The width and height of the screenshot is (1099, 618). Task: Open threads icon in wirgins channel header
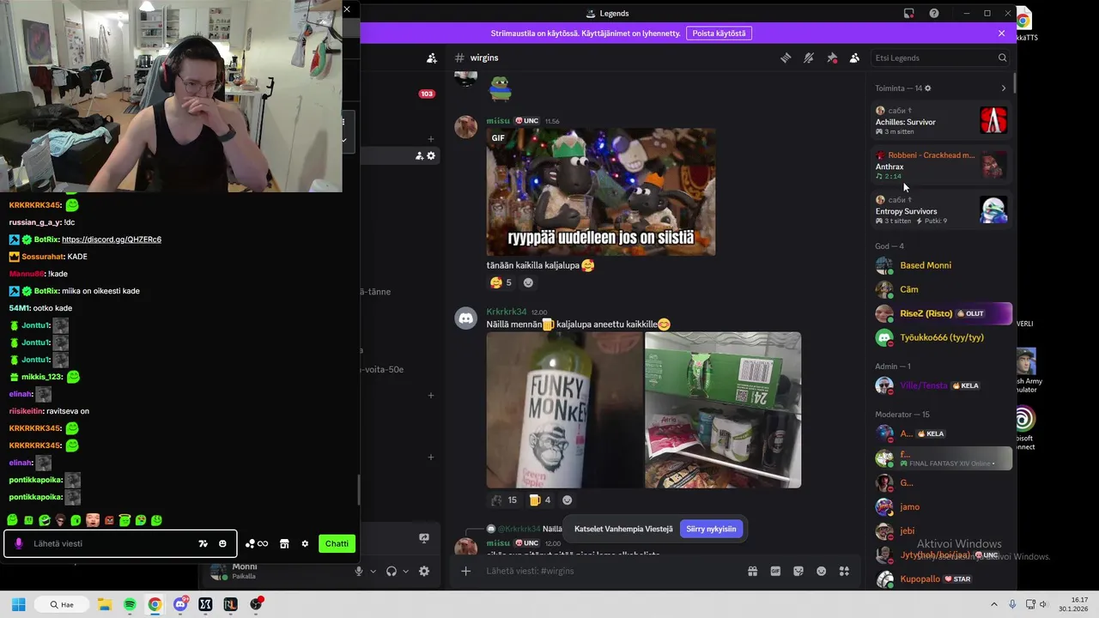pos(786,58)
